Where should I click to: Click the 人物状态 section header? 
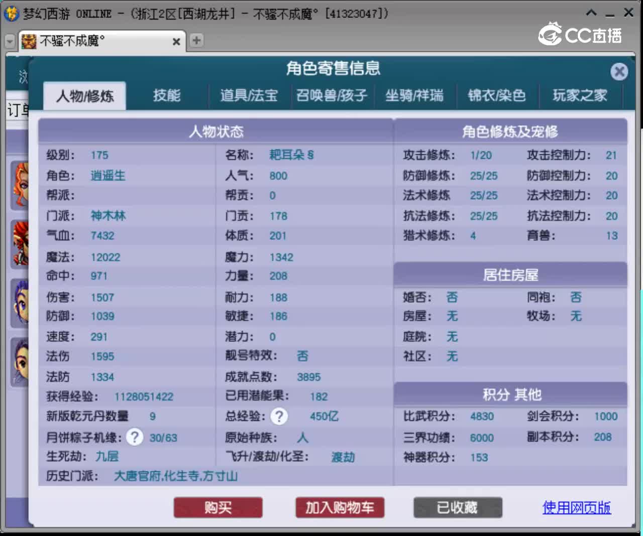point(216,131)
